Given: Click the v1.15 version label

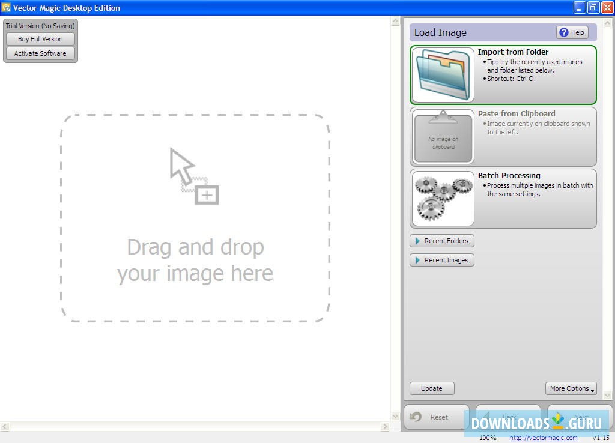Looking at the screenshot, I should pos(601,438).
